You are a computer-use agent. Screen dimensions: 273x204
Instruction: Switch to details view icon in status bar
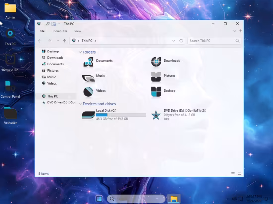pyautogui.click(x=233, y=174)
